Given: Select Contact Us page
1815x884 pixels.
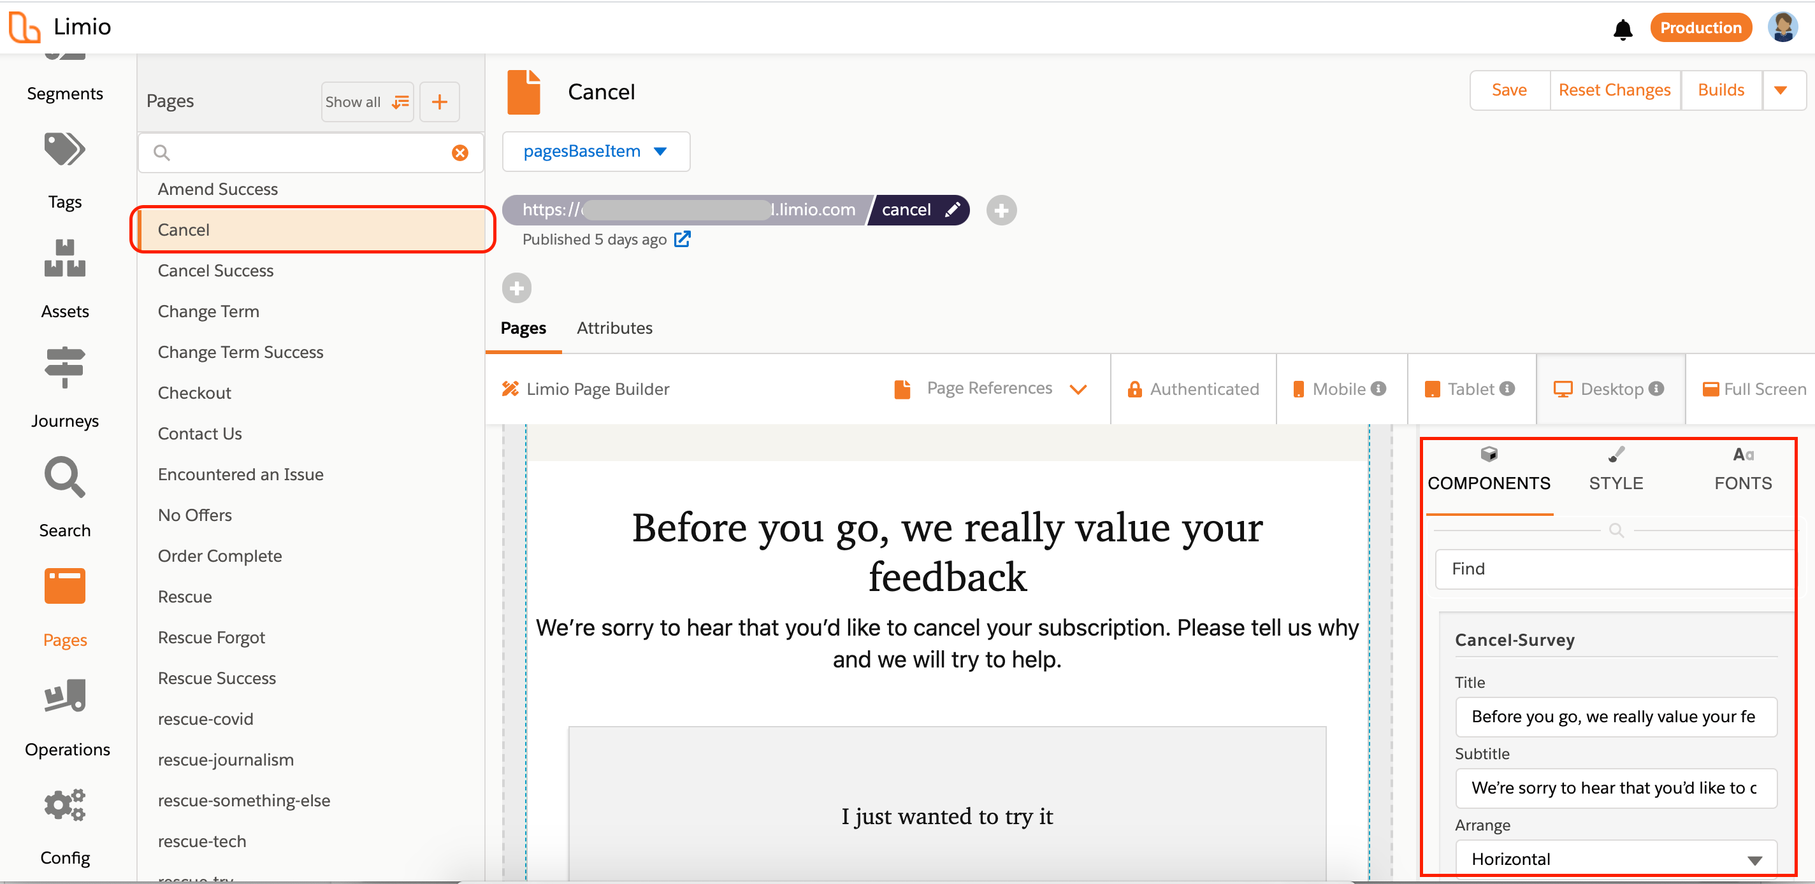Looking at the screenshot, I should [x=311, y=434].
